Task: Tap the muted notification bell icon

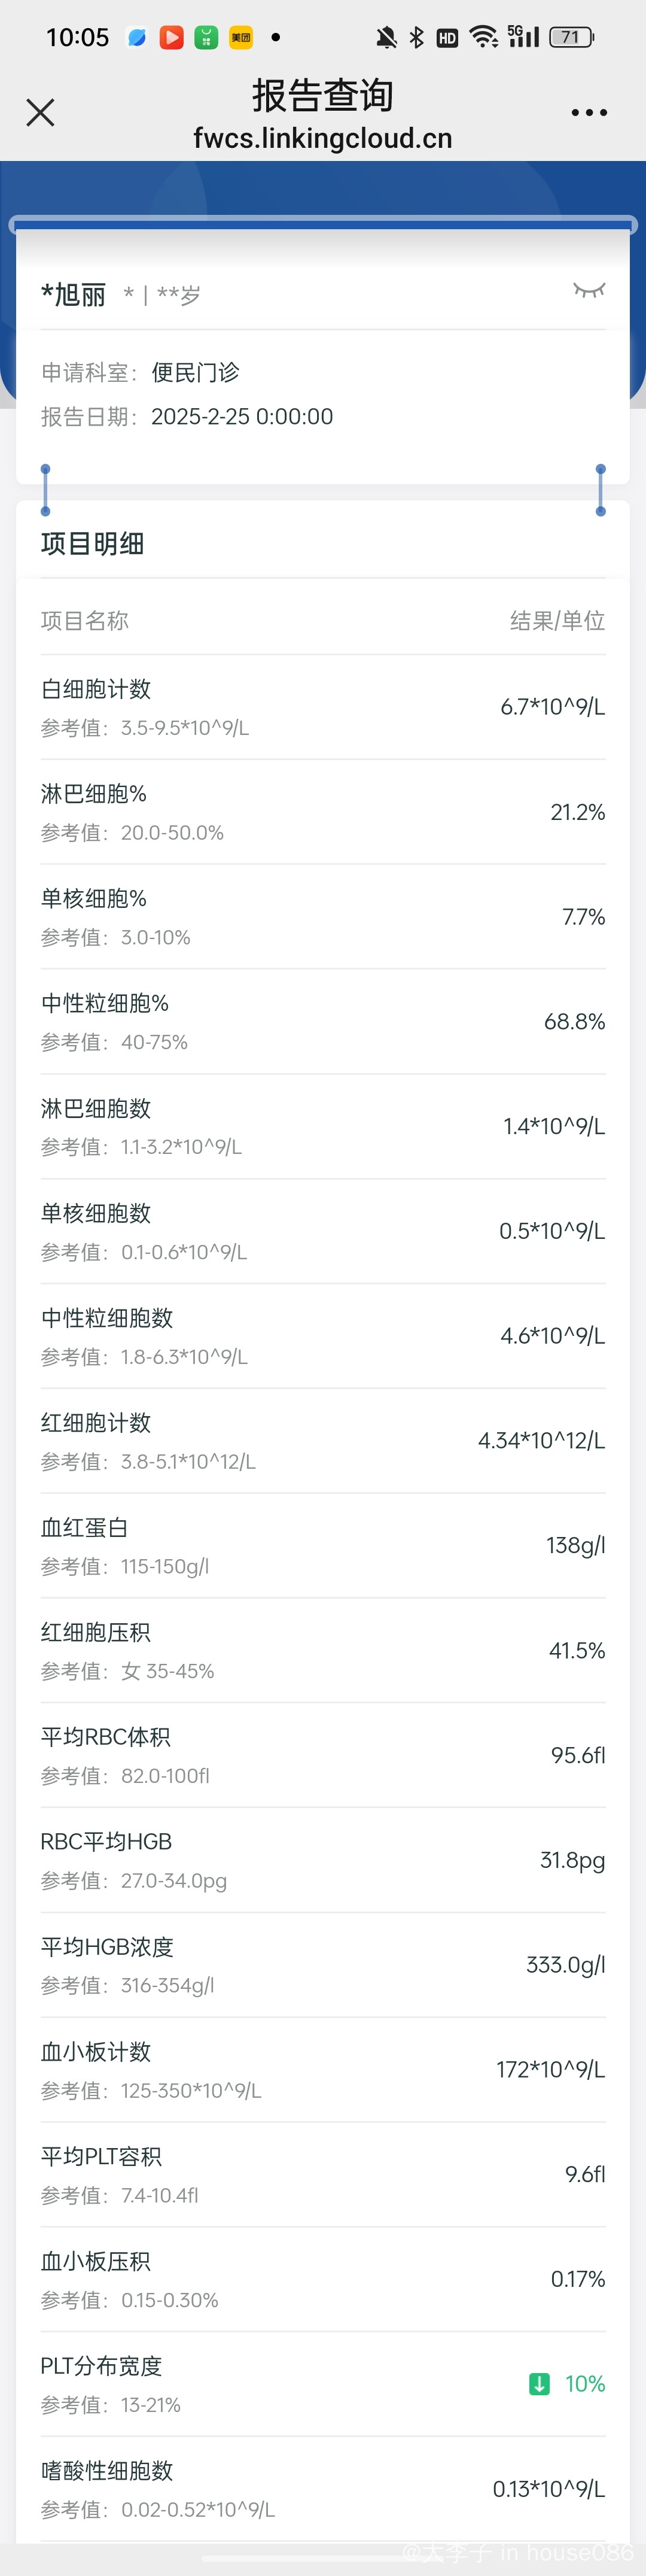Action: pyautogui.click(x=386, y=38)
